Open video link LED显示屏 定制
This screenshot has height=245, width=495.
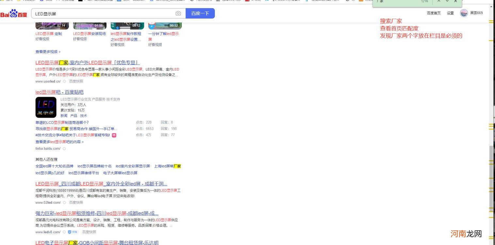pyautogui.click(x=49, y=34)
